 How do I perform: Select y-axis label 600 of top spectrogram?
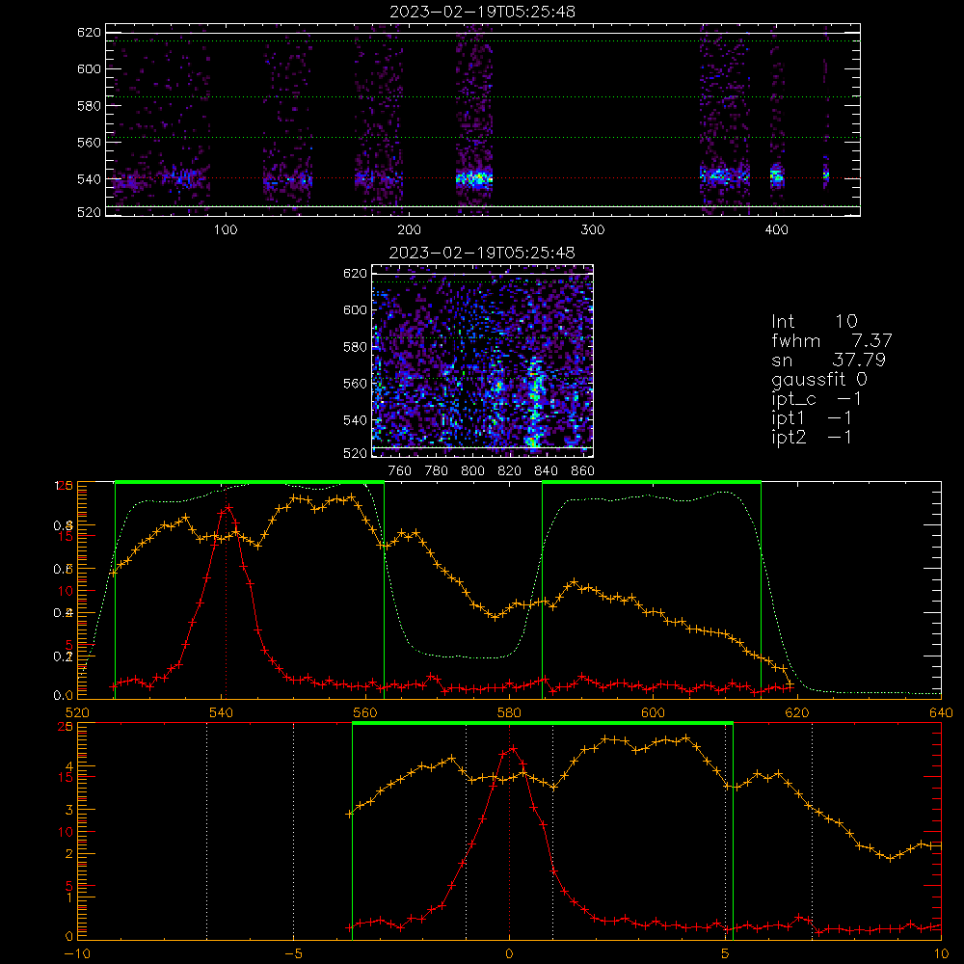tap(89, 68)
